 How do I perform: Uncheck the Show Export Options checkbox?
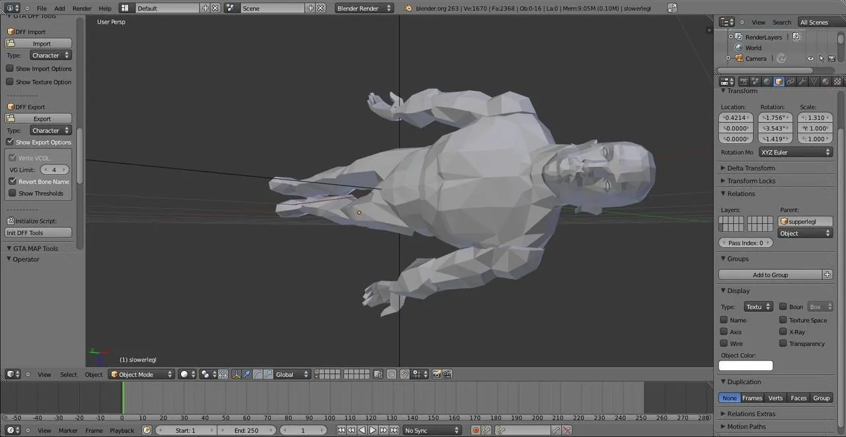pyautogui.click(x=10, y=142)
